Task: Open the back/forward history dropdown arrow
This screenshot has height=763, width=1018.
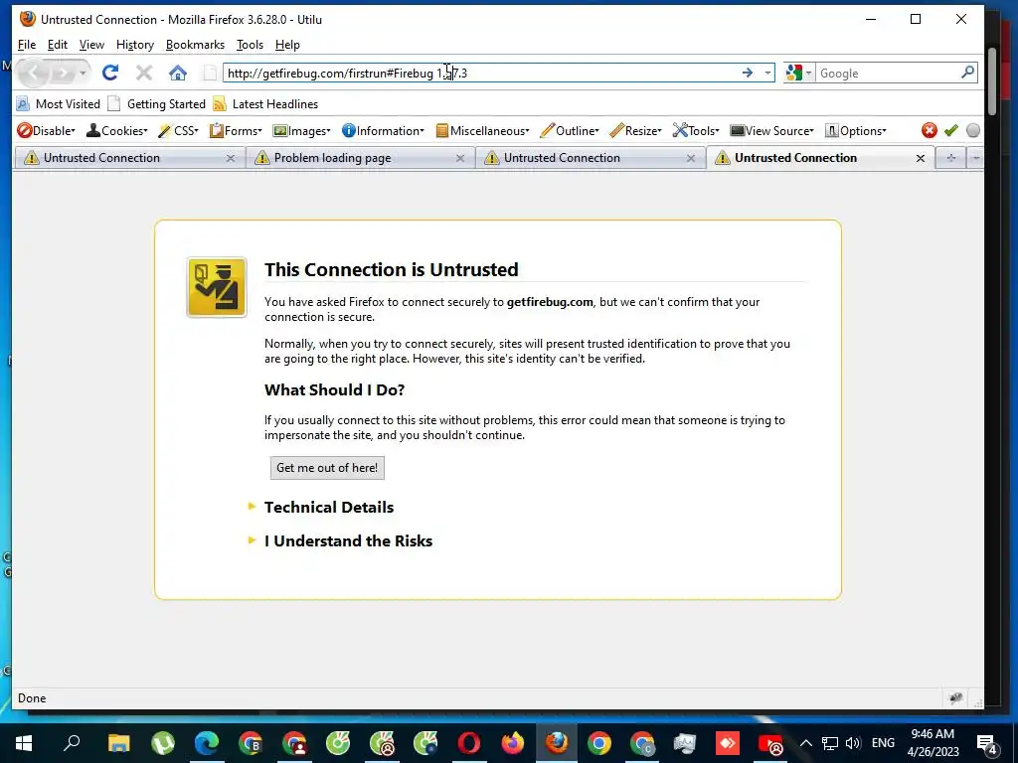Action: pos(83,73)
